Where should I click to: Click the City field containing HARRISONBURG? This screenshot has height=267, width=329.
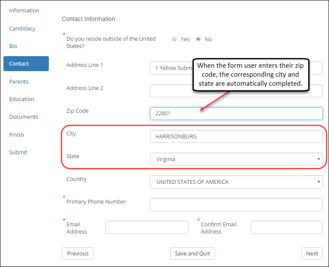236,136
